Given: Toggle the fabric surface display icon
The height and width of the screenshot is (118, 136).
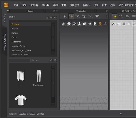Looking at the screenshot, I should click(90, 24).
